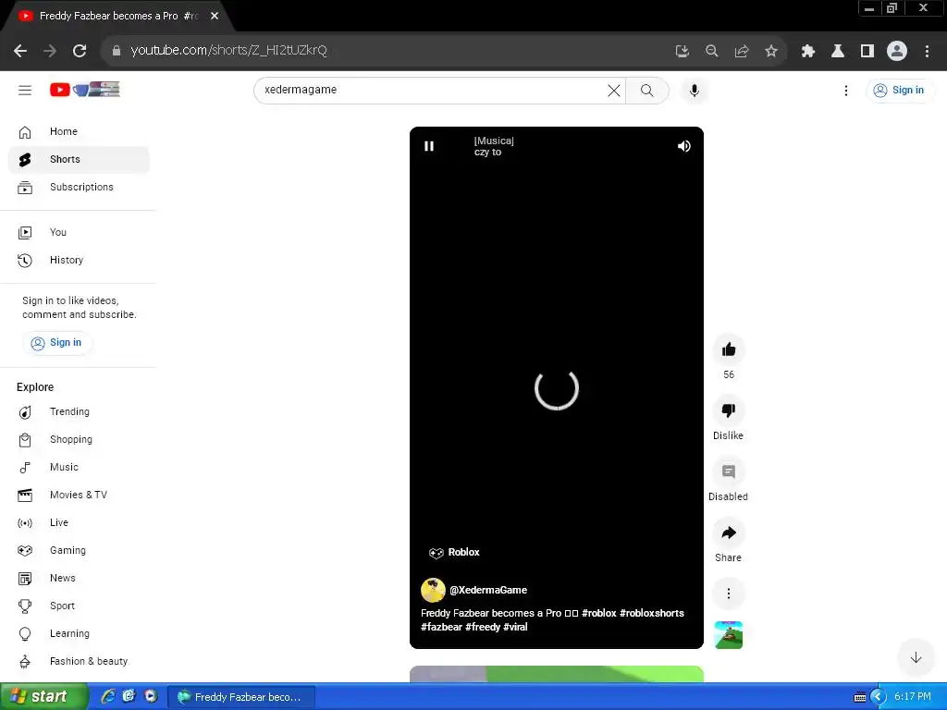
Task: Open the Sport category
Action: point(79,606)
